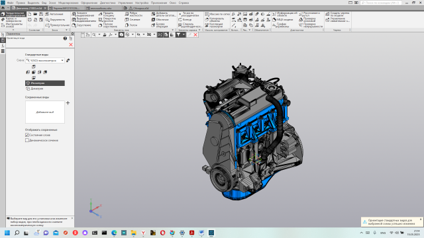
Task: Click the saved views list box
Action: coord(45,112)
